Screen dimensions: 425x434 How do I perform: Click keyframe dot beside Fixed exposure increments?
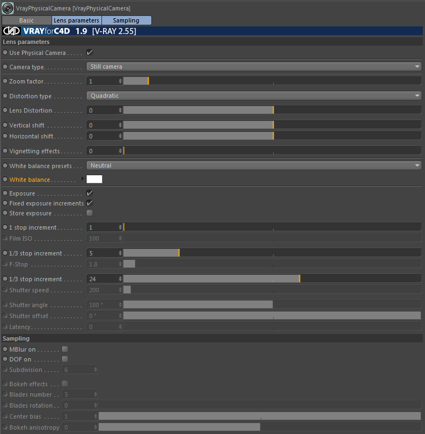point(5,203)
